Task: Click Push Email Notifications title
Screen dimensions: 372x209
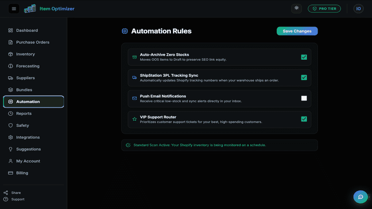Action: [x=163, y=96]
